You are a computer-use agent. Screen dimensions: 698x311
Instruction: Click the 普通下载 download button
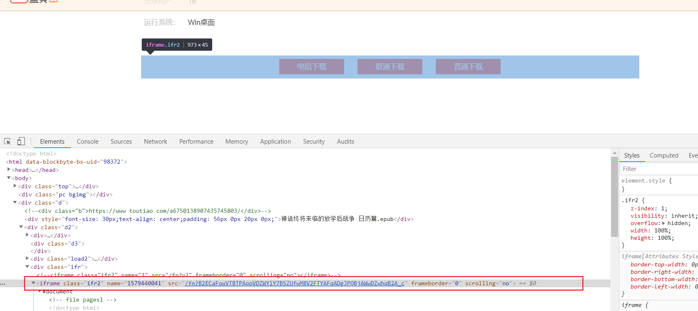click(468, 67)
